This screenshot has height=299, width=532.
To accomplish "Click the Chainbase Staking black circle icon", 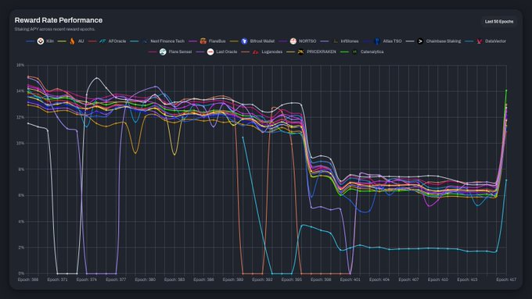I will click(420, 41).
